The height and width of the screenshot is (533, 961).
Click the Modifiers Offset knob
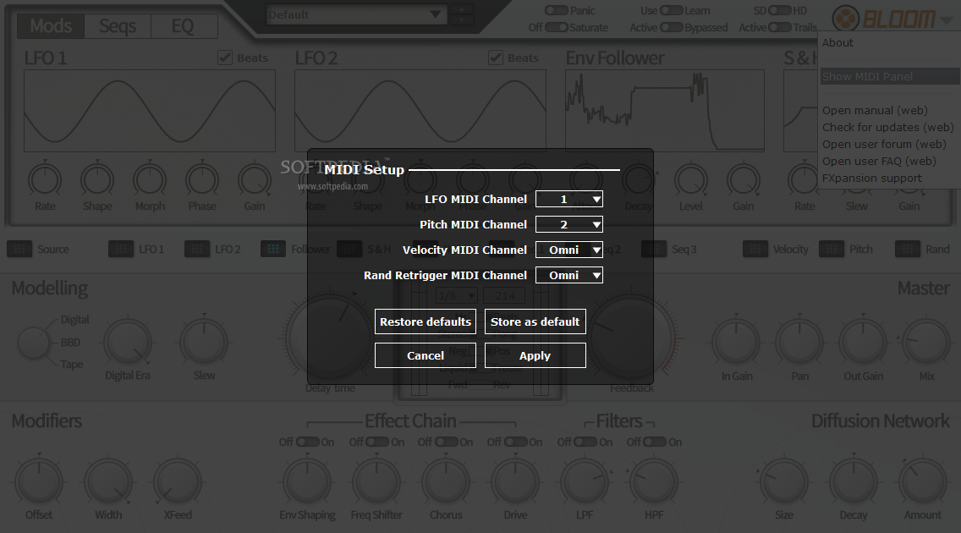pos(39,481)
